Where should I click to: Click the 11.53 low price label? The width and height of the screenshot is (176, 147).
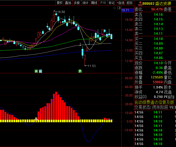click(92, 66)
